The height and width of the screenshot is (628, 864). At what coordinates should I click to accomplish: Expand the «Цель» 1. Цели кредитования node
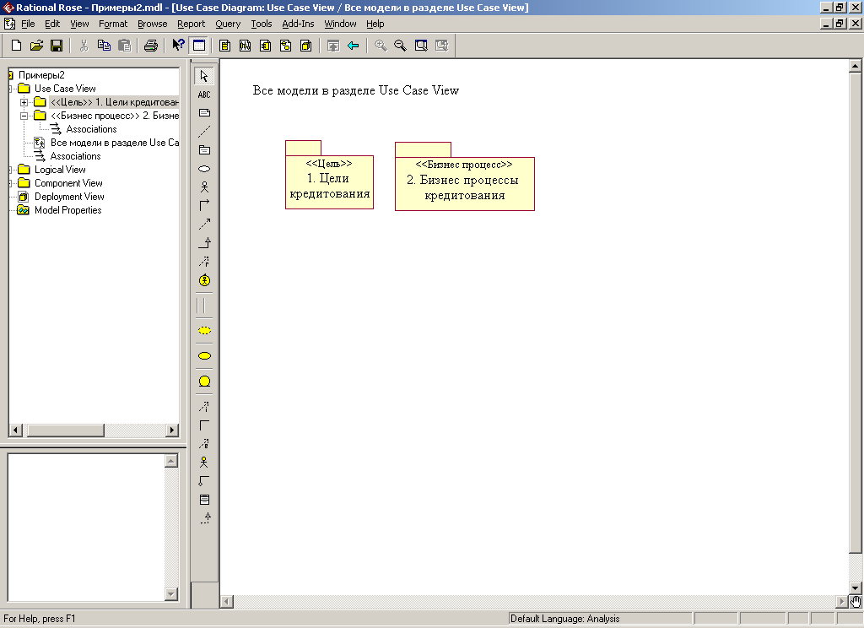(24, 102)
